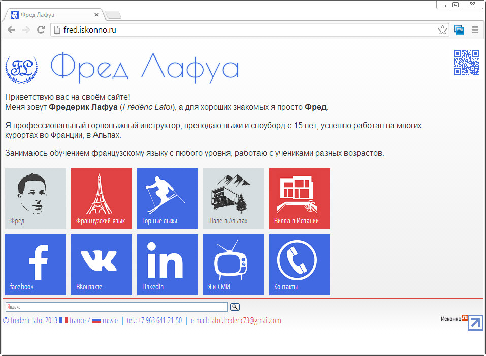The image size is (486, 356).
Task: Click the italic text Frédéric Lafoi
Action: [x=148, y=107]
